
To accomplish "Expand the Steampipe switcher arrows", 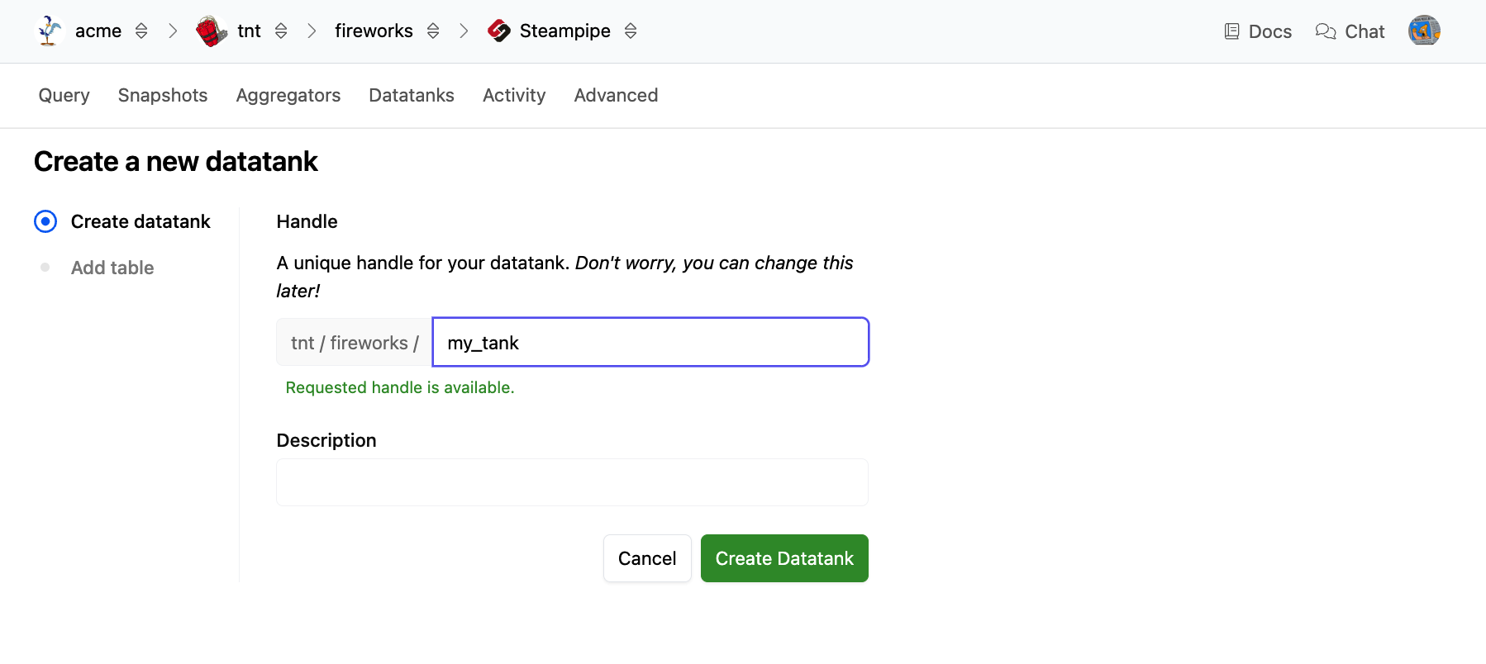I will point(631,31).
